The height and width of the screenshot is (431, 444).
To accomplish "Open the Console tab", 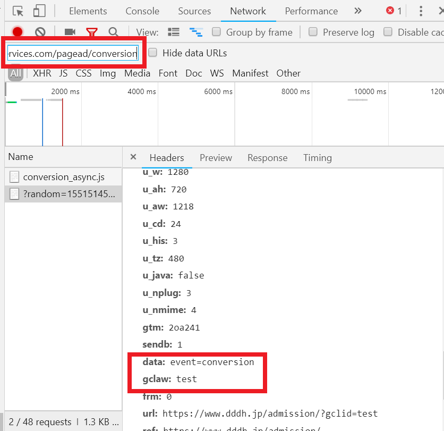I will tap(142, 11).
